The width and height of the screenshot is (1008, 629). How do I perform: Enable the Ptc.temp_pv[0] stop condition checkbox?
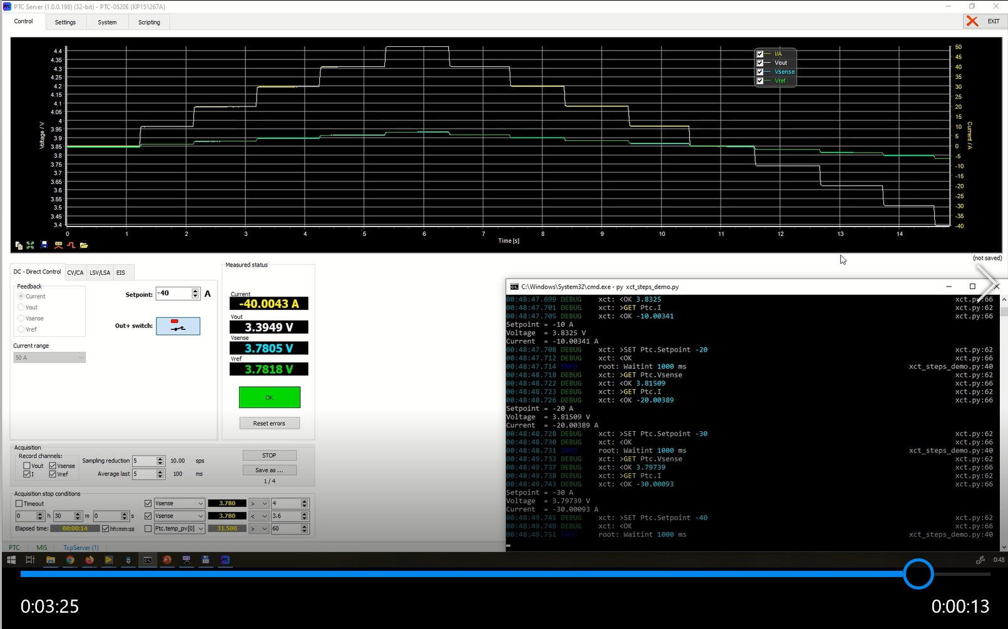[148, 529]
